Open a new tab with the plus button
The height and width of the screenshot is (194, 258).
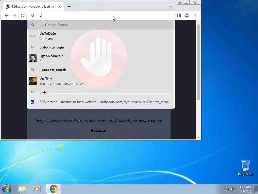tap(69, 7)
